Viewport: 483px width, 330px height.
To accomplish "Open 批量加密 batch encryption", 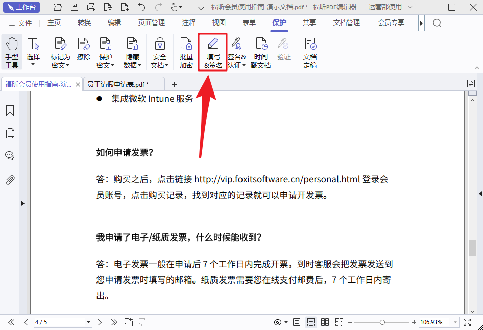I will (x=186, y=53).
